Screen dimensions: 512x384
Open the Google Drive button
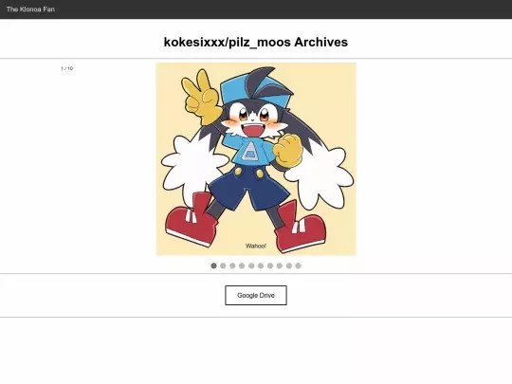(256, 295)
